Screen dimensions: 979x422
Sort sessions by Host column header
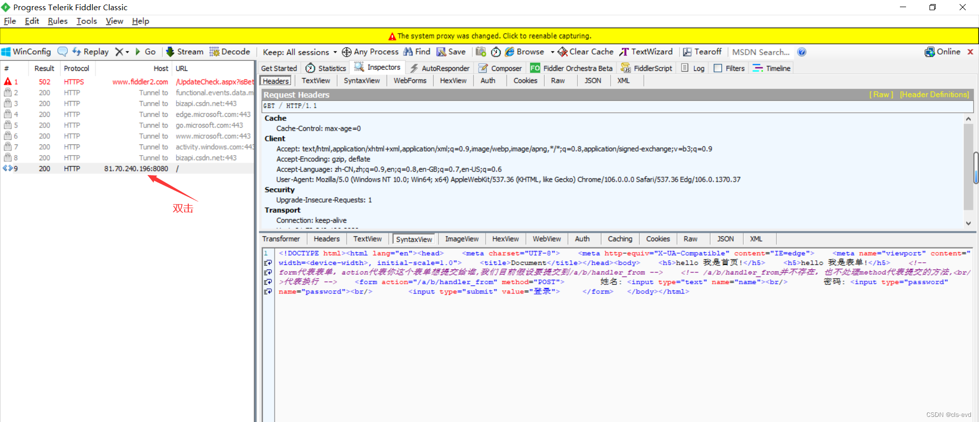(135, 68)
